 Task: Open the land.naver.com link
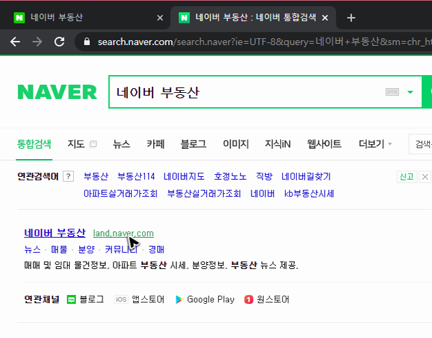pos(123,234)
